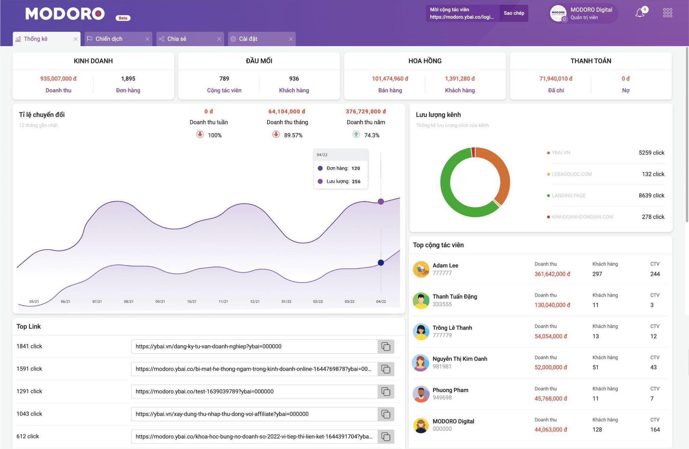Click Phuong Pham's avatar
The height and width of the screenshot is (449, 689).
tap(421, 394)
